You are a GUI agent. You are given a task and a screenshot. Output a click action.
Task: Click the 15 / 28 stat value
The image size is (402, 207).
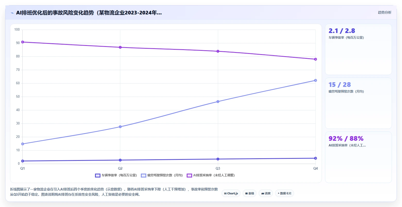[x=340, y=85]
